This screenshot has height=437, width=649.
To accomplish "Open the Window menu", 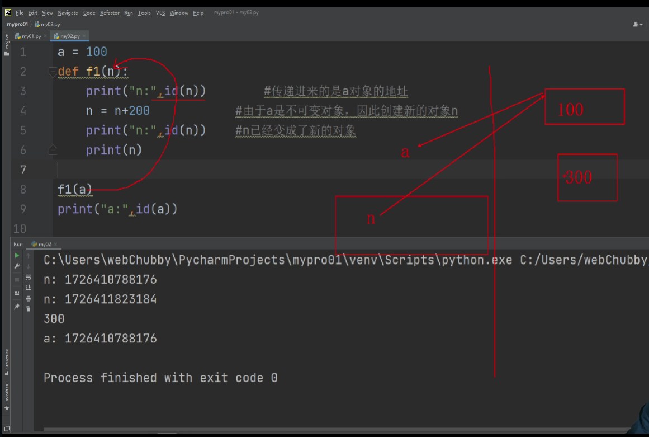I will 179,13.
